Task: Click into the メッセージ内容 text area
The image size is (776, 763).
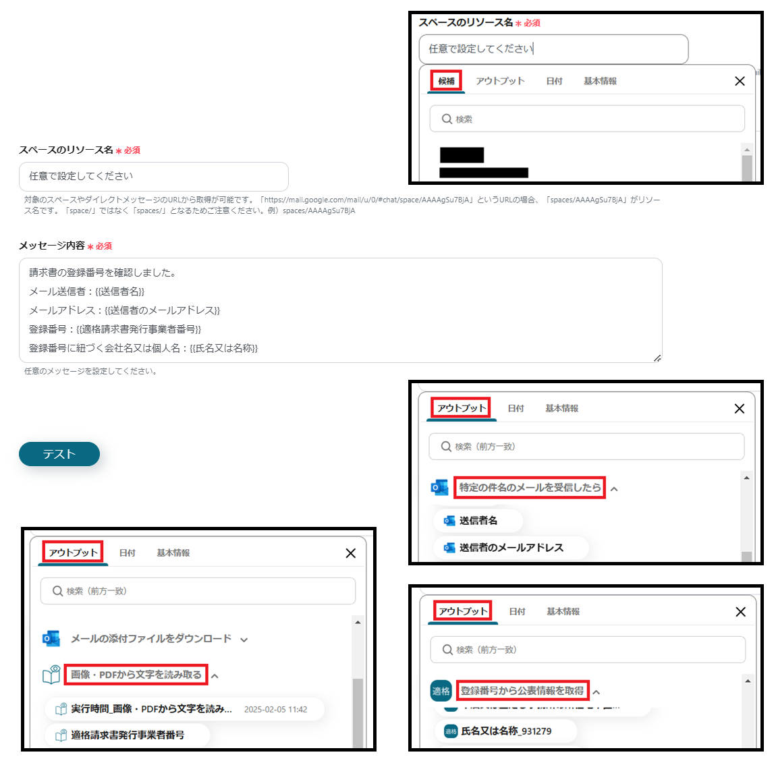Action: tap(341, 310)
